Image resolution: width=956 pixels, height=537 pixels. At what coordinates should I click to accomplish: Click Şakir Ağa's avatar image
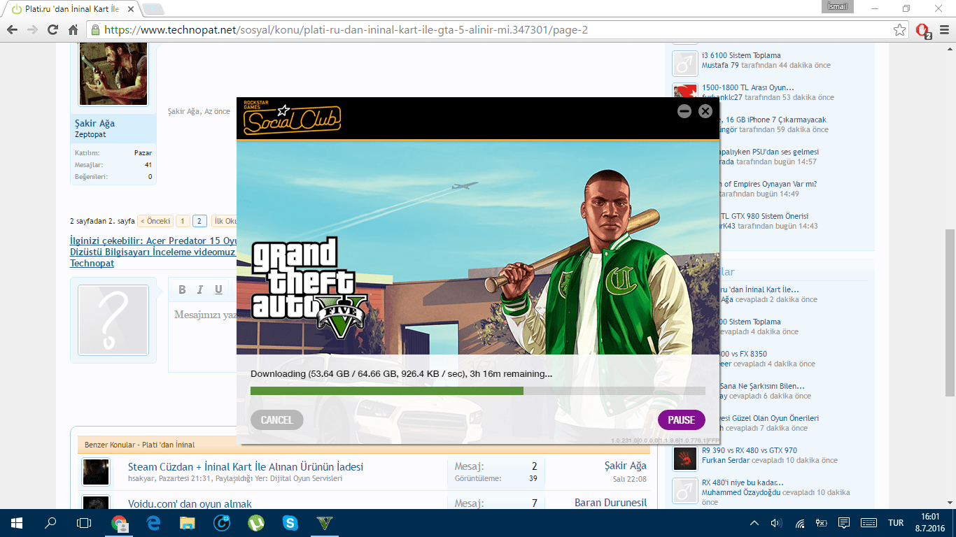coord(113,74)
